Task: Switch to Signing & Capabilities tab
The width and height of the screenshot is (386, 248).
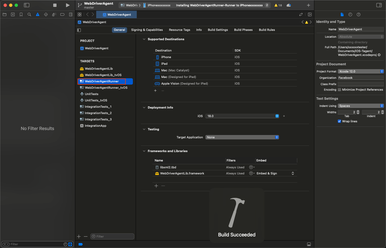Action: point(147,30)
